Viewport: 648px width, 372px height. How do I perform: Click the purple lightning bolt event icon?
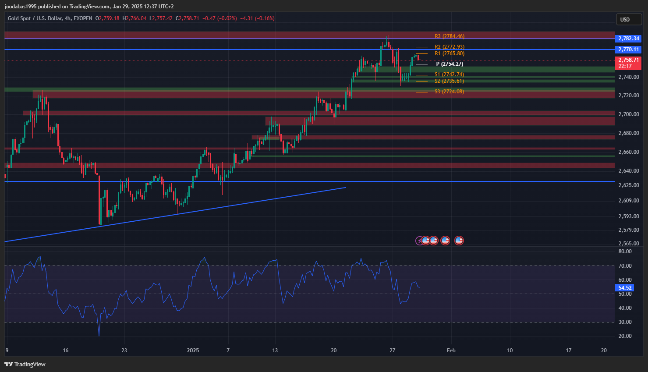[x=419, y=241]
